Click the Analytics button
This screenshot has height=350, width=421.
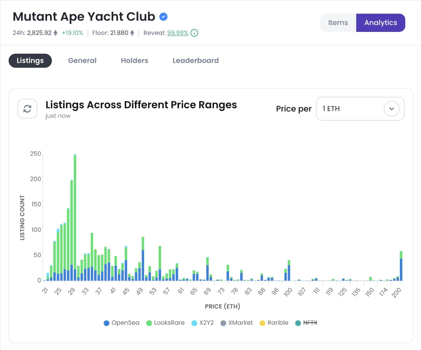pos(381,23)
